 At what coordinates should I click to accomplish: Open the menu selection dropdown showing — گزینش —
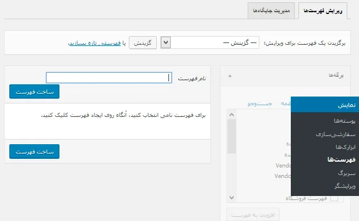tap(210, 42)
